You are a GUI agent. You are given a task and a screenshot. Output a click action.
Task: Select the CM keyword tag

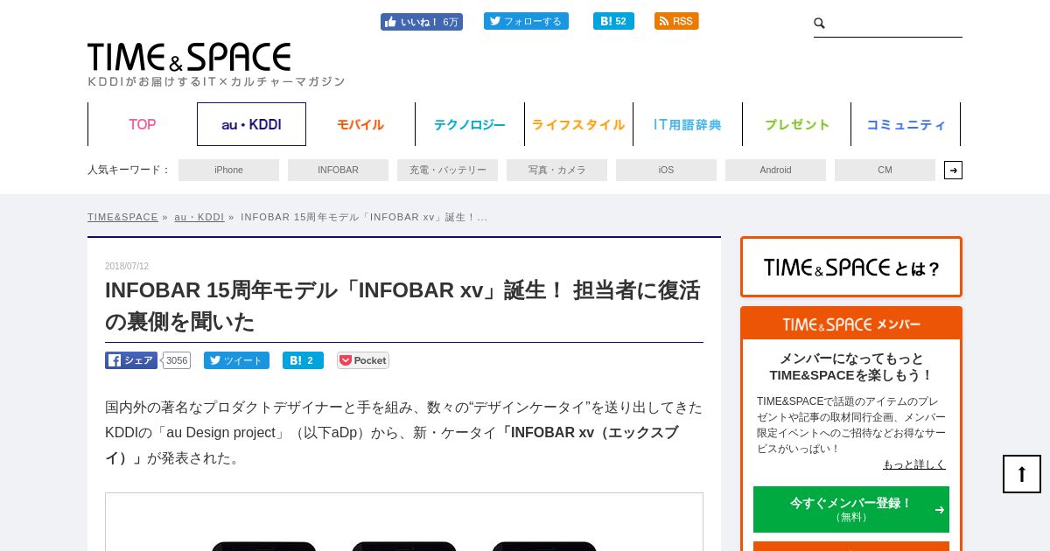(x=885, y=170)
